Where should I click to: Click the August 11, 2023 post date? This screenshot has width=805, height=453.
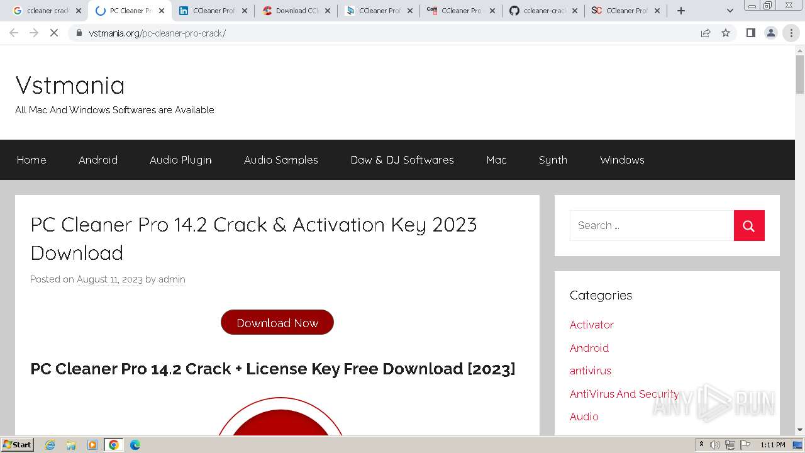[109, 279]
